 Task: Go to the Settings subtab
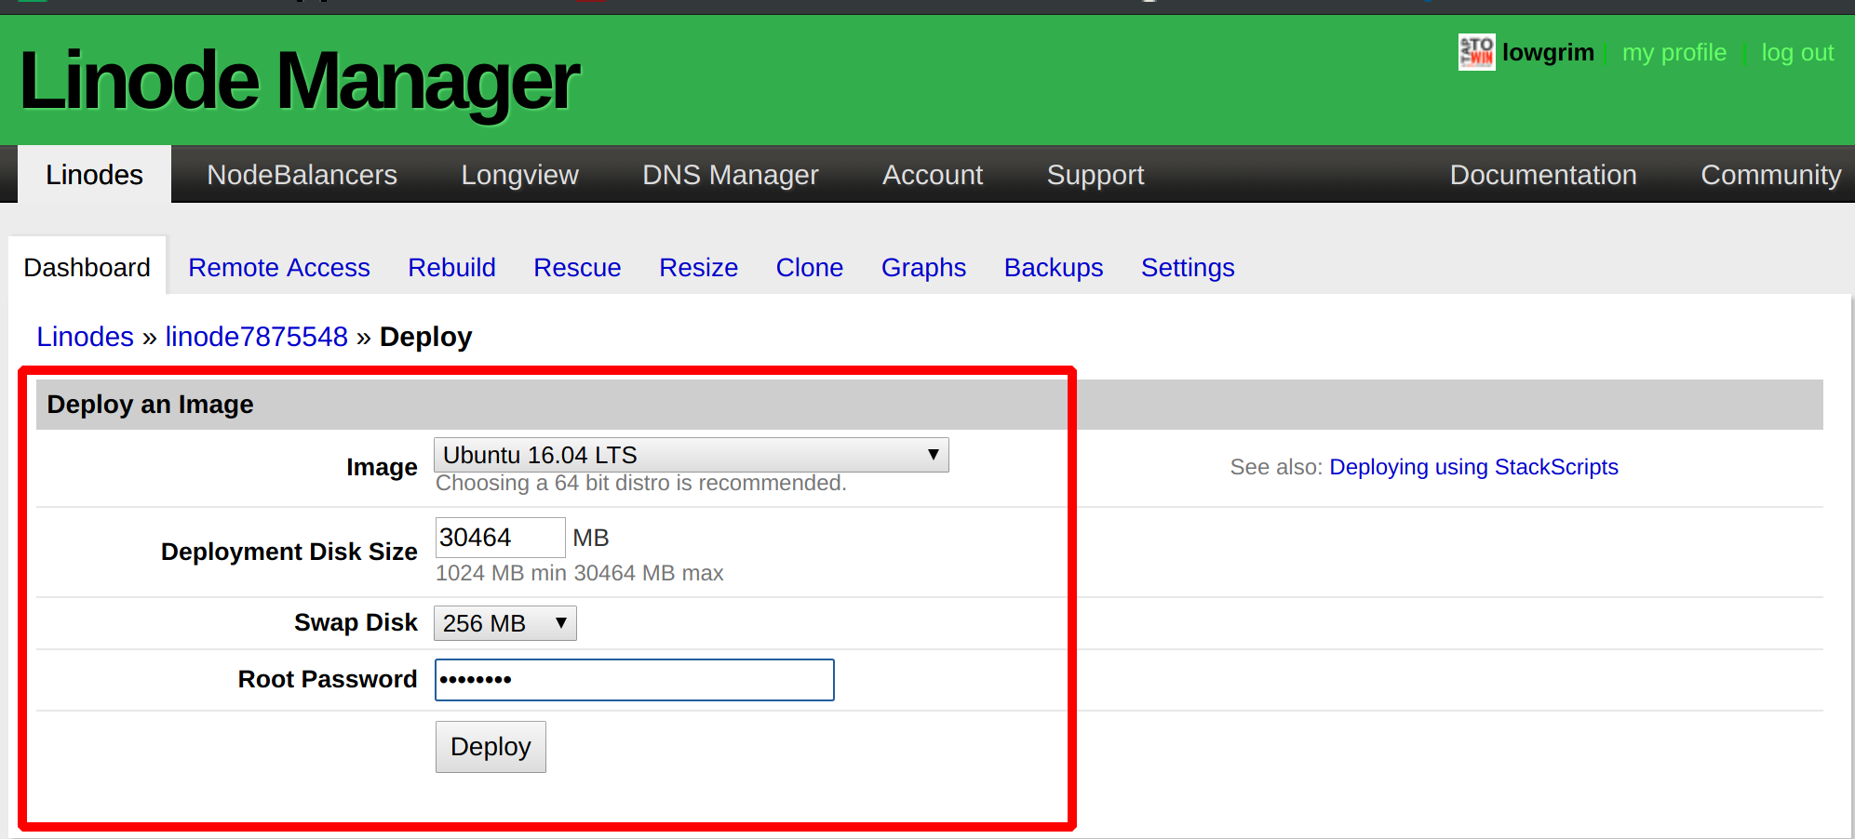[1187, 268]
